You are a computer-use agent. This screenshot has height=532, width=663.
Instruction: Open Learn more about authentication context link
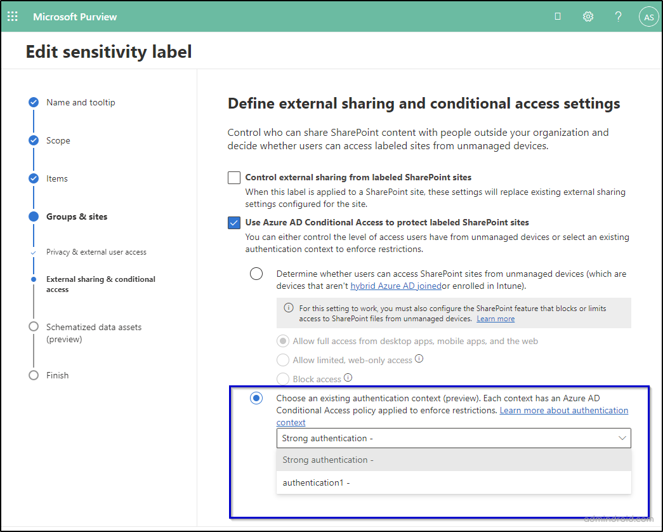pyautogui.click(x=563, y=410)
